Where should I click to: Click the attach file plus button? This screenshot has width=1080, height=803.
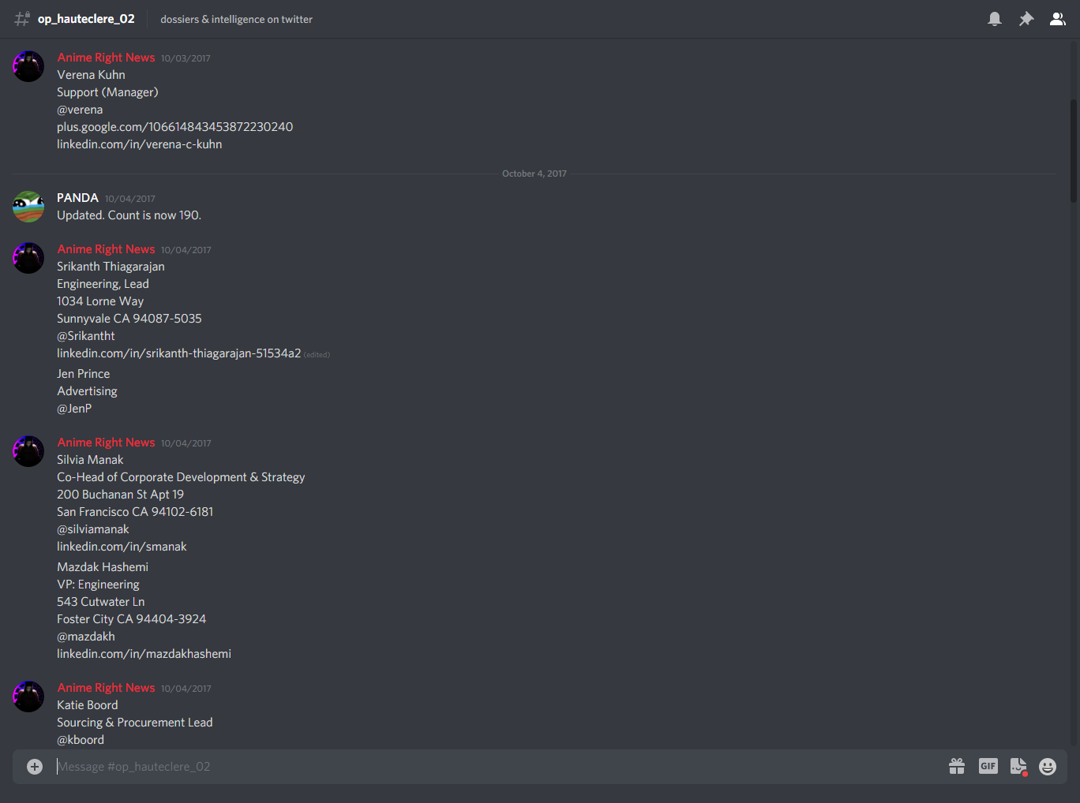(35, 767)
